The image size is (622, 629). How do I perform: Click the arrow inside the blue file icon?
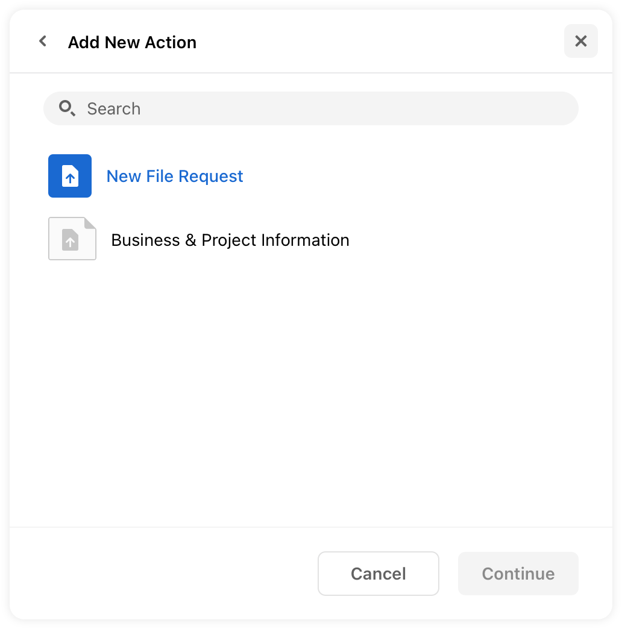point(70,176)
